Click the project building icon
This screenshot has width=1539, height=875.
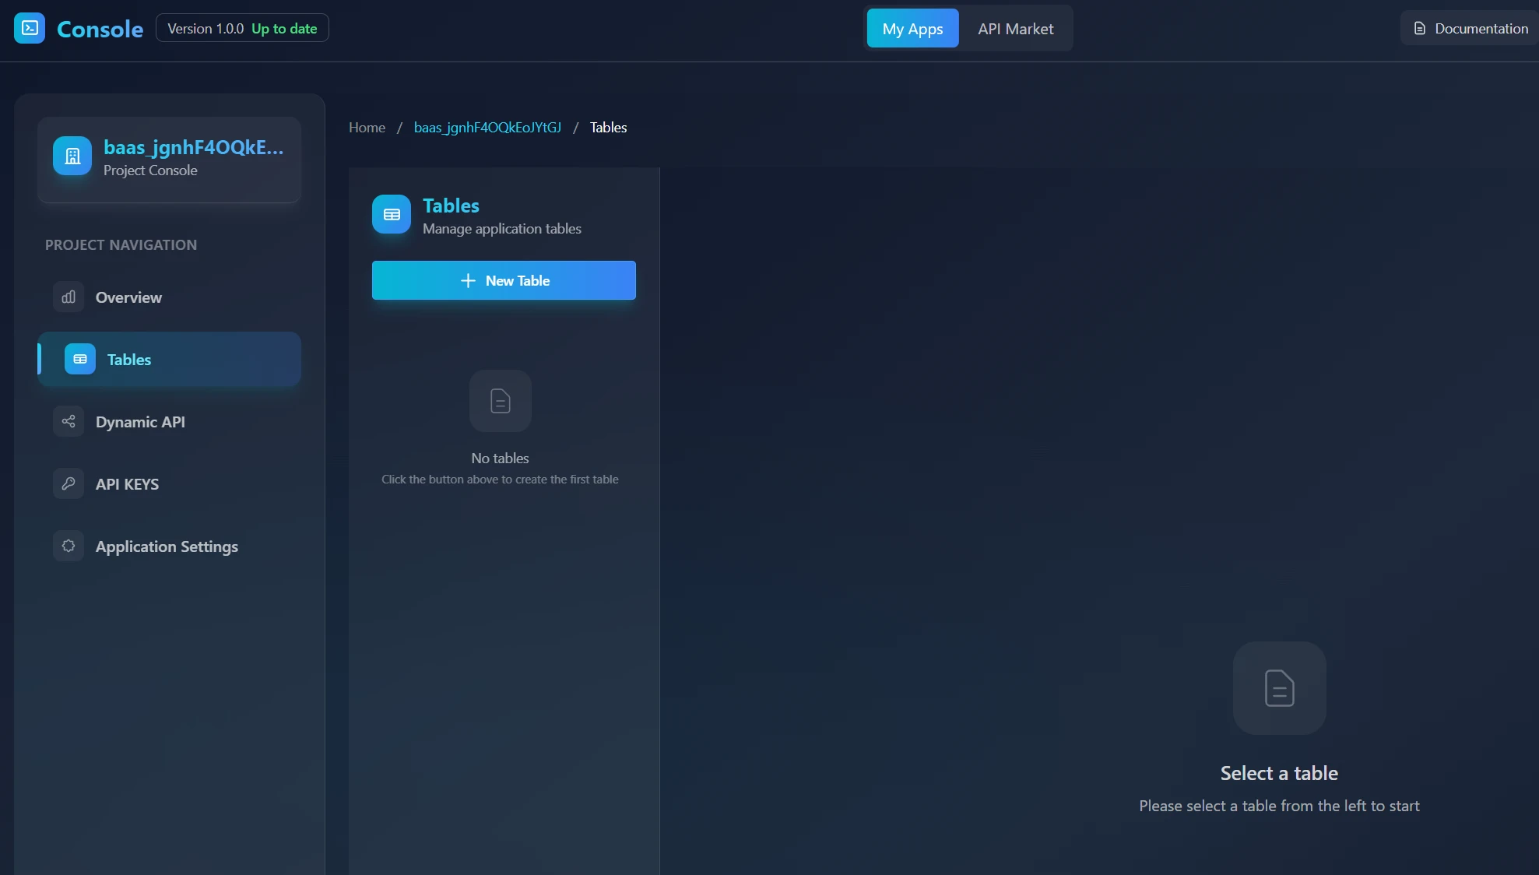72,156
